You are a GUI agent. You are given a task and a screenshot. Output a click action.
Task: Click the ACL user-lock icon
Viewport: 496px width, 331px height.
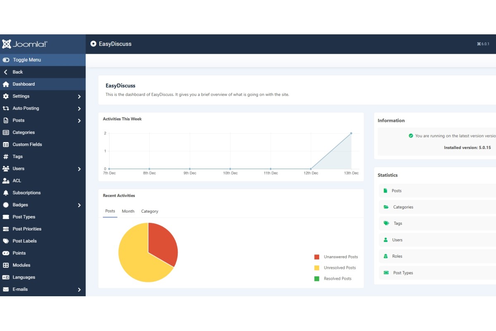pyautogui.click(x=6, y=181)
